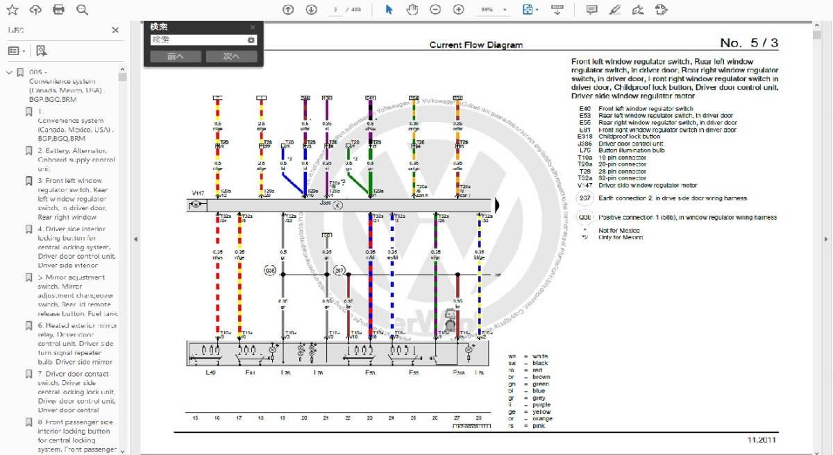This screenshot has height=455, width=833.
Task: Click the 次へ next result button
Action: tap(231, 56)
